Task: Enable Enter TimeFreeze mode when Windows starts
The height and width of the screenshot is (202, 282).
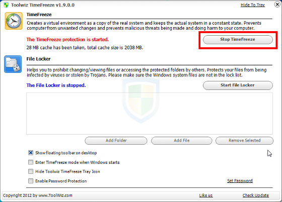Action: click(31, 162)
